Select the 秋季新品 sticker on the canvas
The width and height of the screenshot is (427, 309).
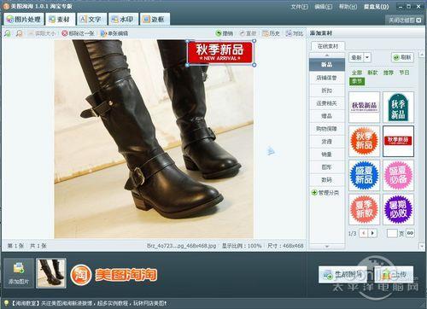tap(219, 52)
